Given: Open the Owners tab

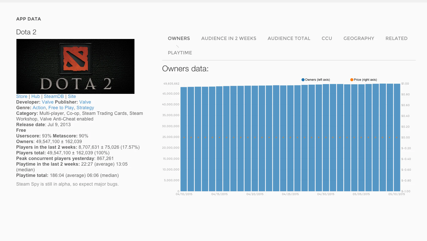Looking at the screenshot, I should (179, 38).
